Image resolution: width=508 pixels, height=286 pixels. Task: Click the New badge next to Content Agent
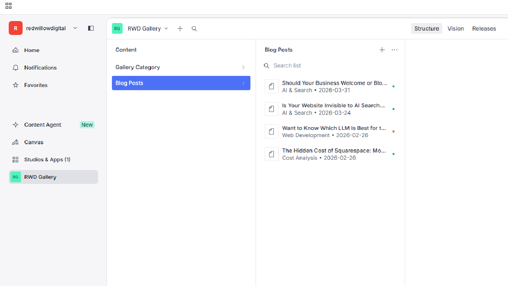(87, 125)
